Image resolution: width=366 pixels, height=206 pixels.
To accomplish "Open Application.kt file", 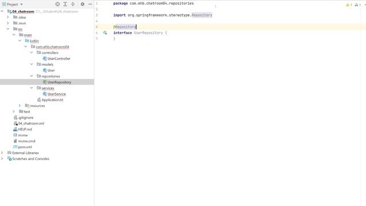I will click(52, 100).
